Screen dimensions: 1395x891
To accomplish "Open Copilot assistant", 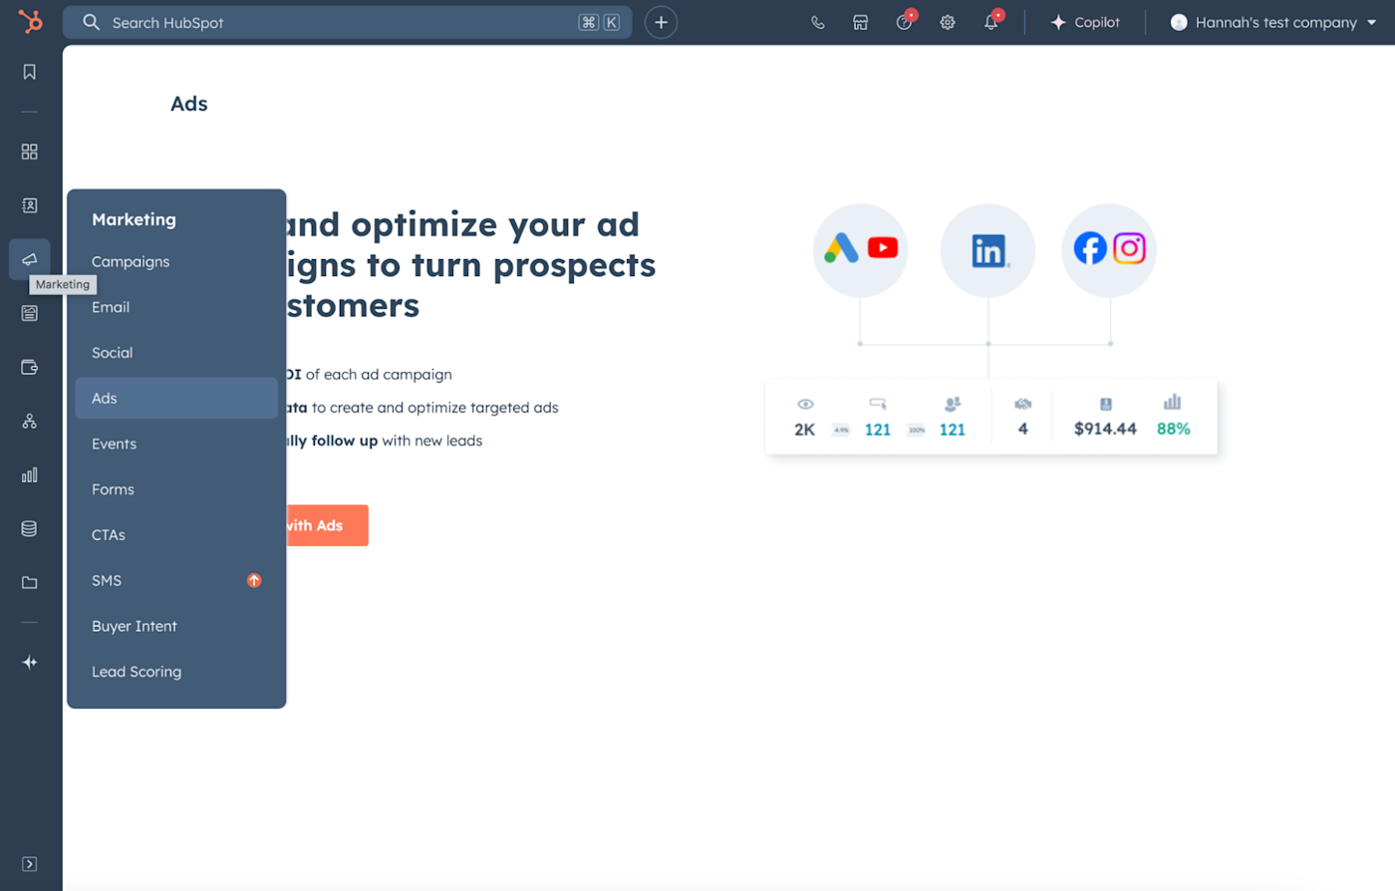I will (x=1085, y=22).
